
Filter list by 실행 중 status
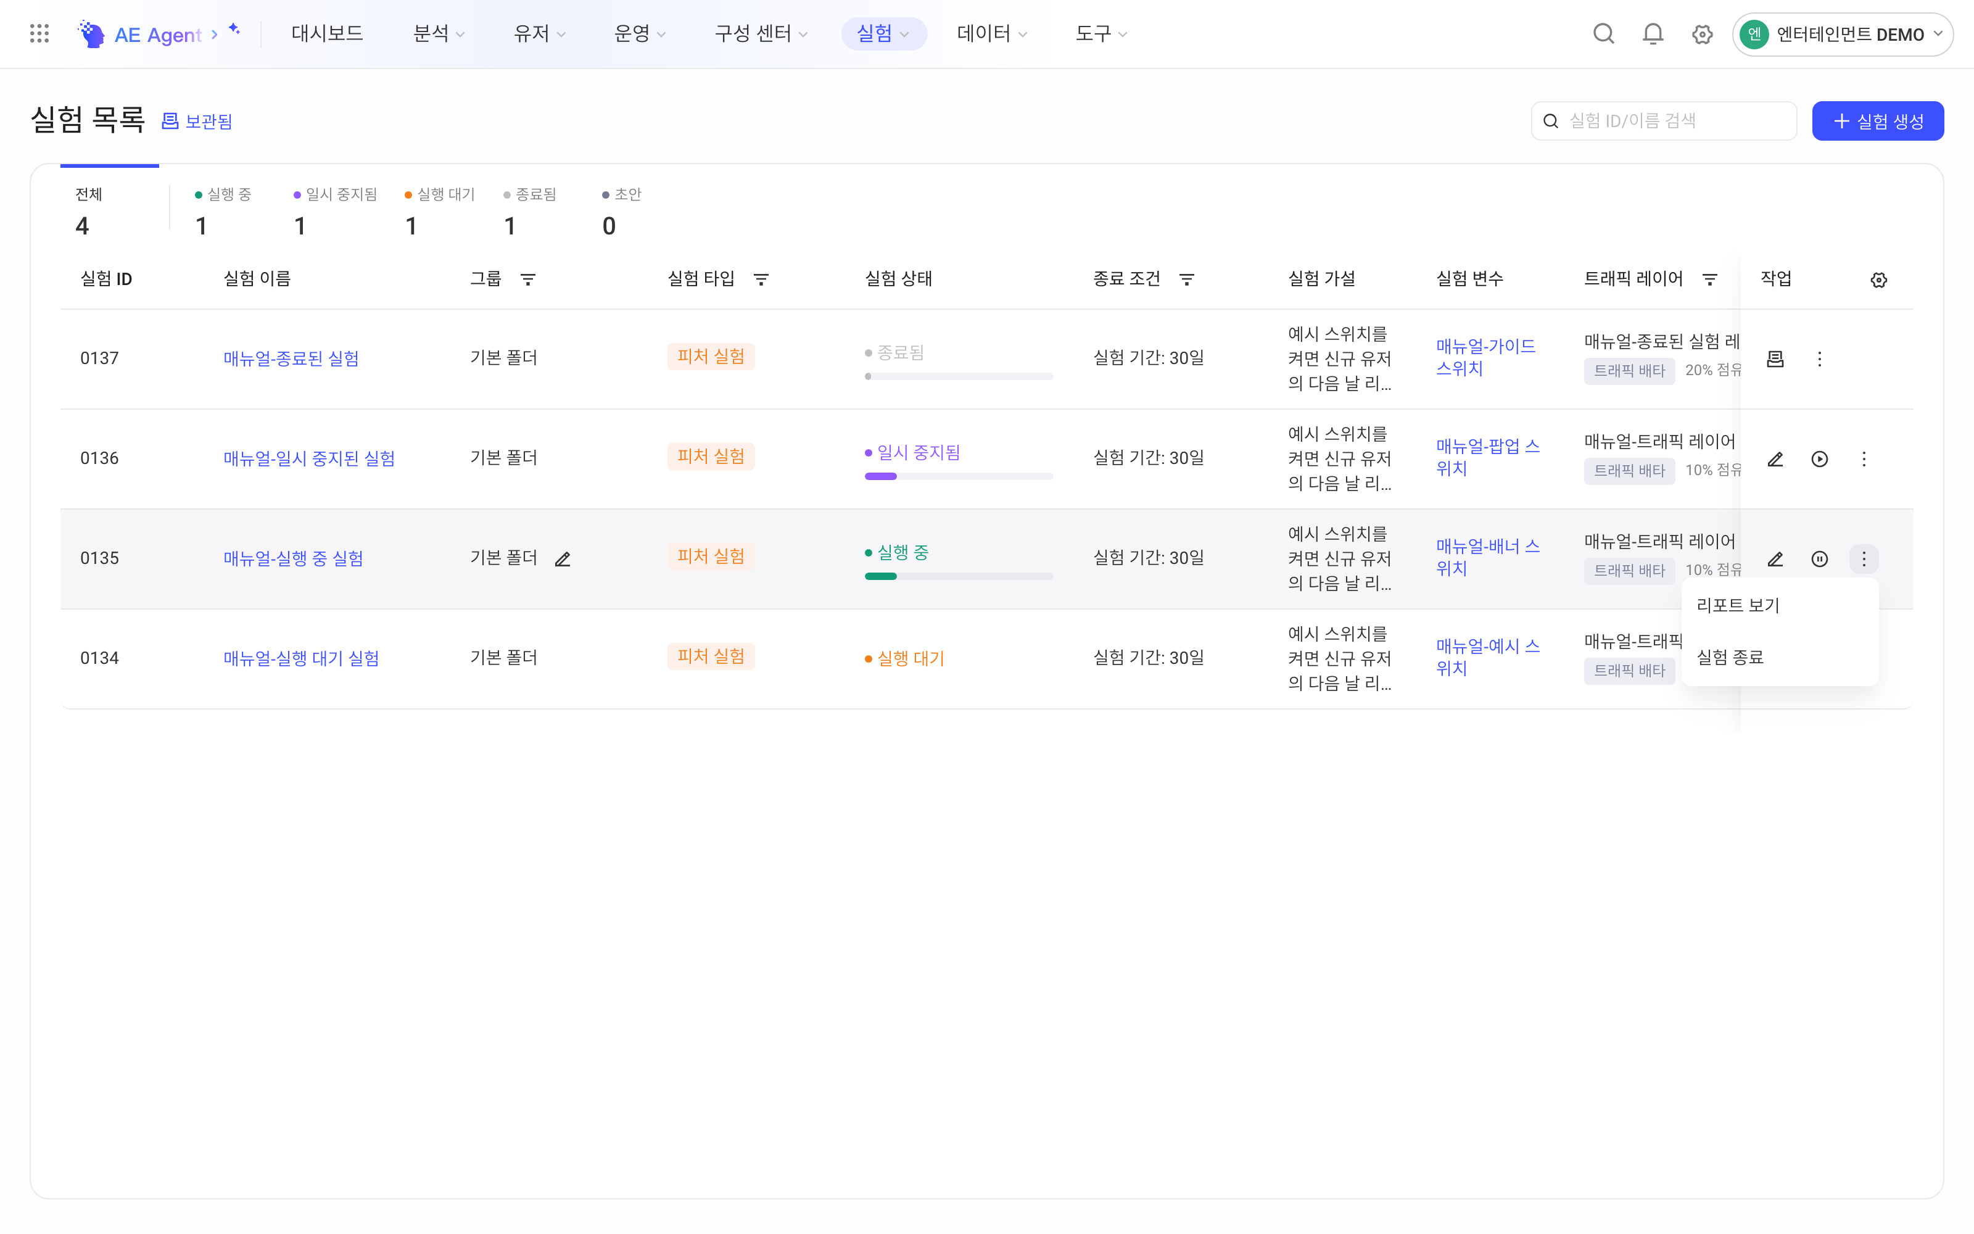(x=222, y=210)
